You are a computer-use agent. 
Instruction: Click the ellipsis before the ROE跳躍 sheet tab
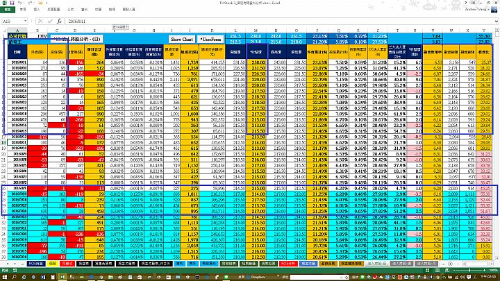point(22,264)
